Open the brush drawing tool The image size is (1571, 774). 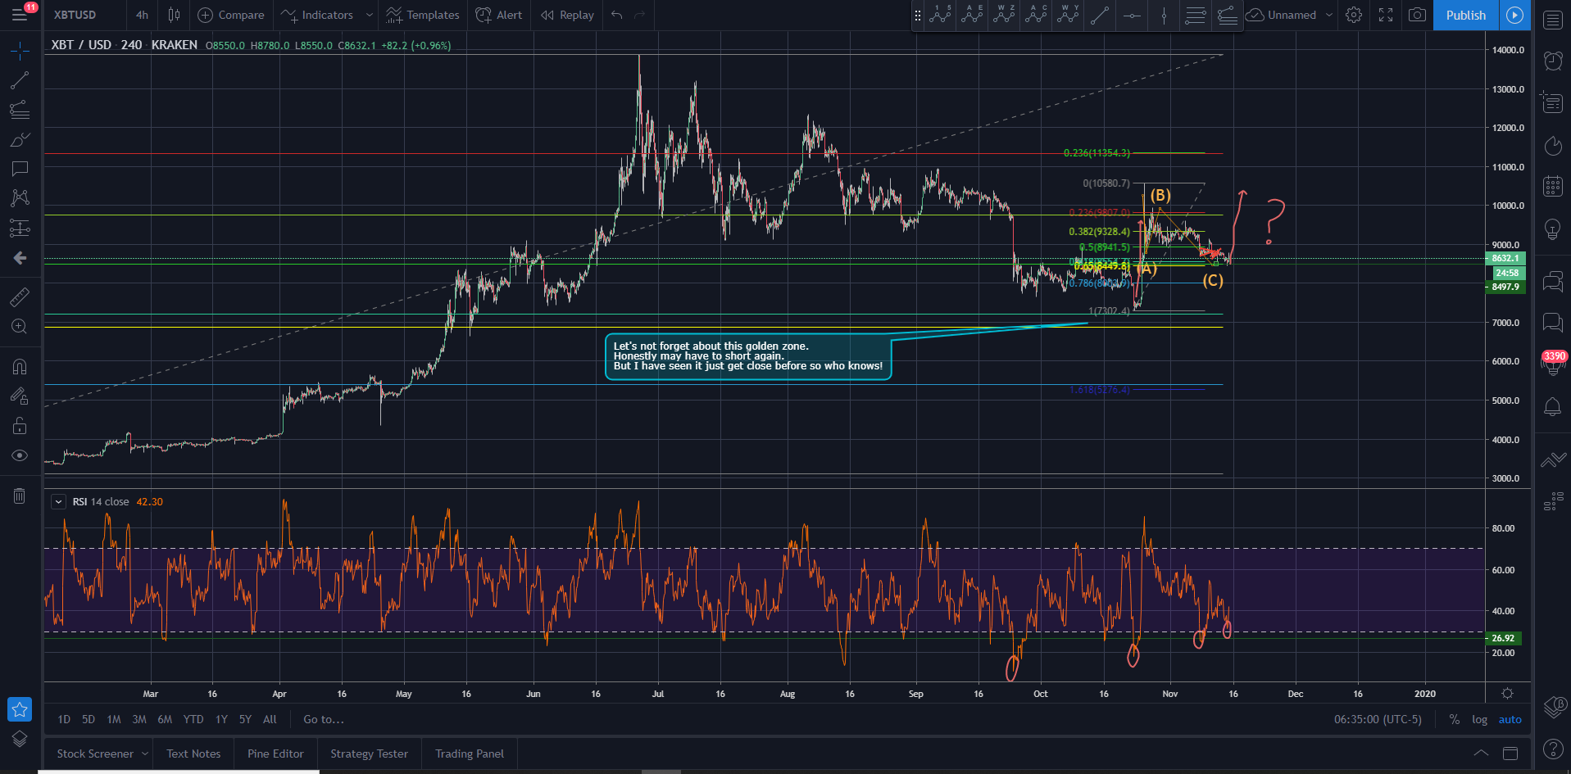tap(20, 140)
